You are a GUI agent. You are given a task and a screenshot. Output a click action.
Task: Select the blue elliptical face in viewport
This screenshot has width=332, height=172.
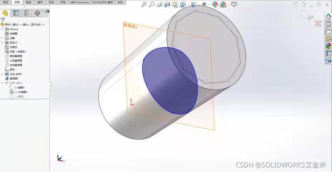170,80
